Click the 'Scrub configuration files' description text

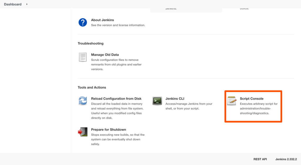pos(116,64)
